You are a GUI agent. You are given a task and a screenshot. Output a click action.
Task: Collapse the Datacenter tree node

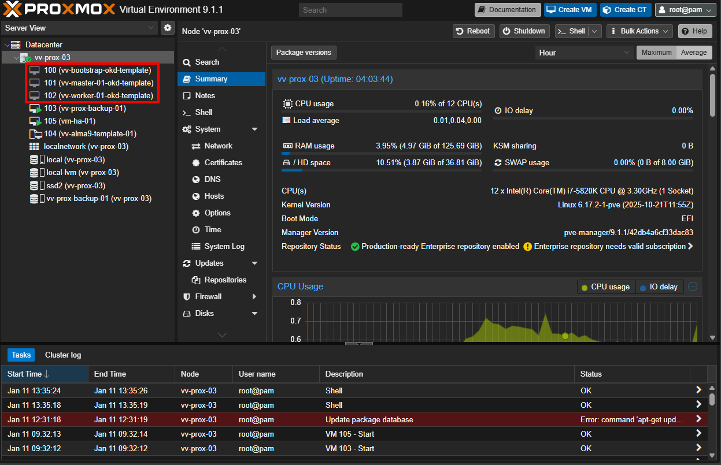coord(7,45)
